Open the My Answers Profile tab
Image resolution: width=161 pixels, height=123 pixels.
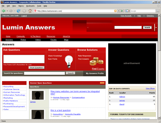94,73
